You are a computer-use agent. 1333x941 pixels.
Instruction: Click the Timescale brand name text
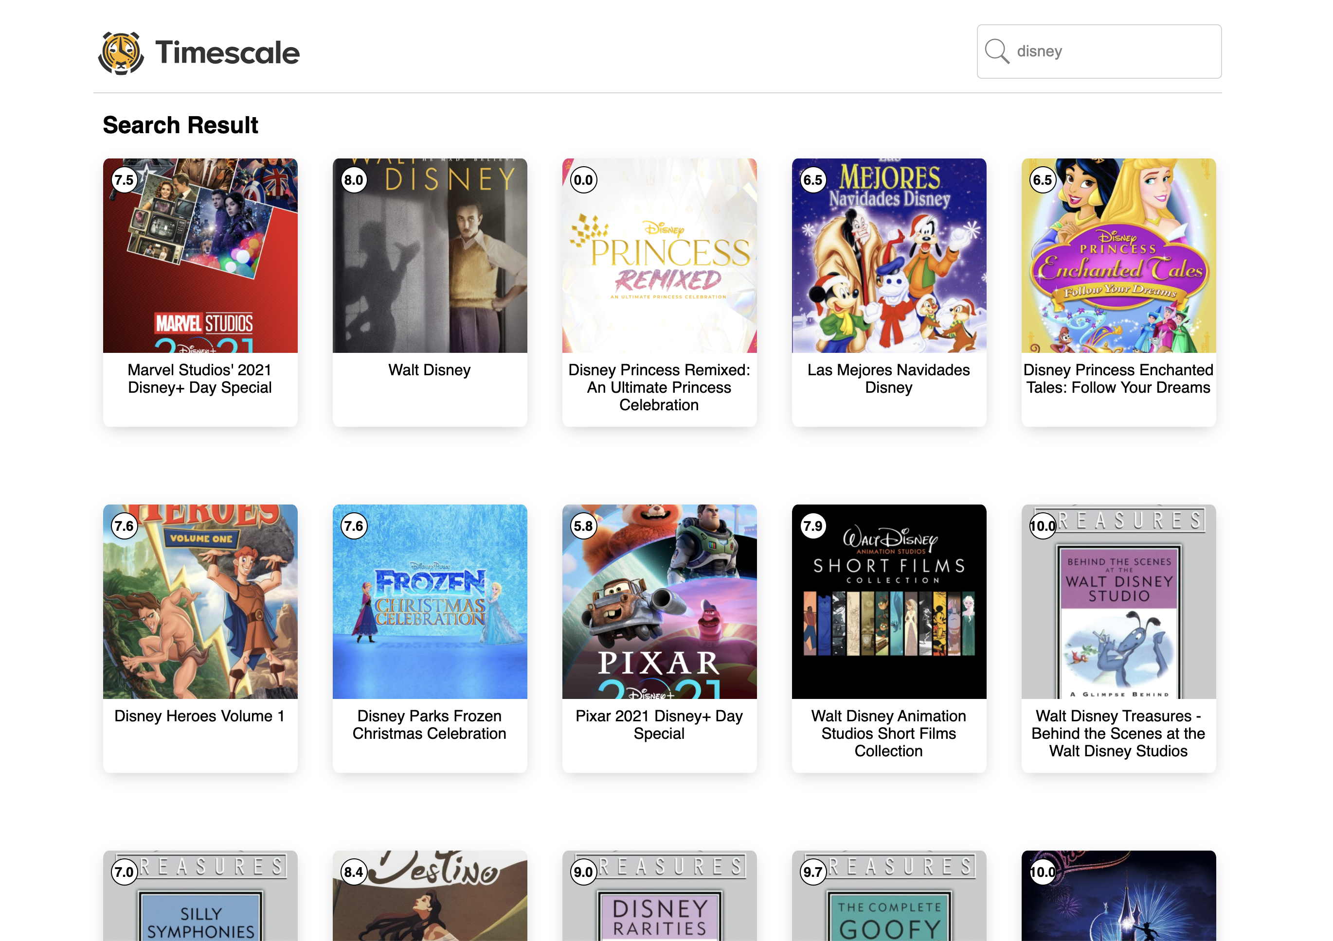tap(227, 53)
